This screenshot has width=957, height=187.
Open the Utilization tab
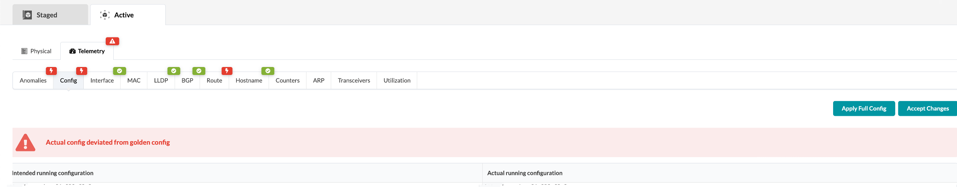click(397, 81)
